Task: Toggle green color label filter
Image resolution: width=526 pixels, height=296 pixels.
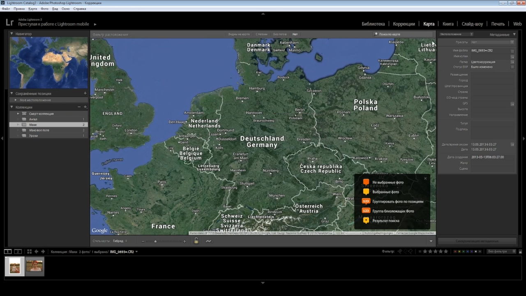Action: pos(464,251)
